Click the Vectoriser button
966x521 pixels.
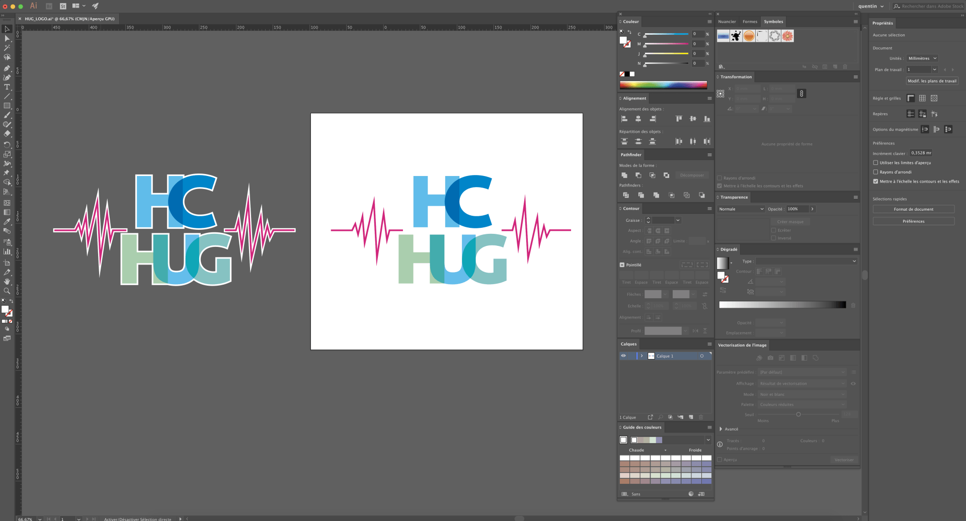[844, 459]
